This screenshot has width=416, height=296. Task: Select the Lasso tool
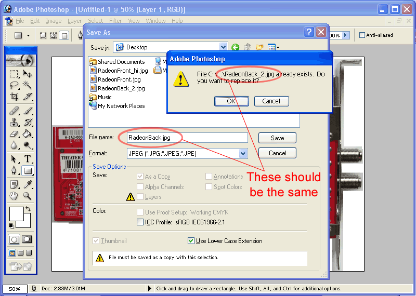pos(14,85)
